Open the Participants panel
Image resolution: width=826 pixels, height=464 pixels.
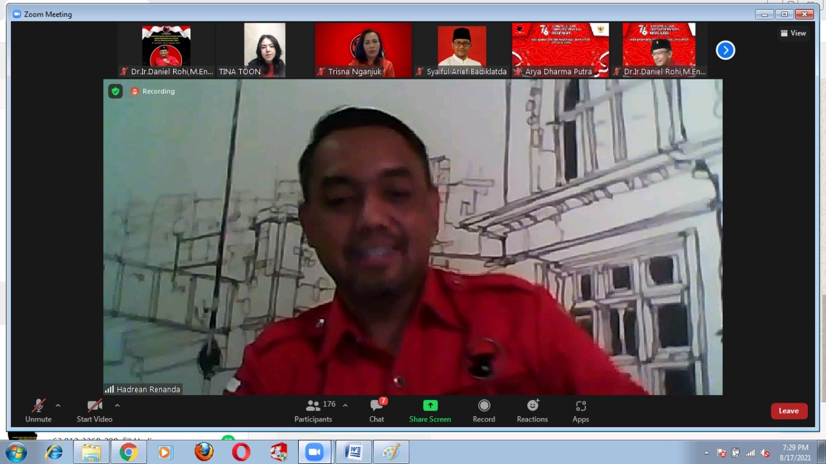tap(314, 410)
